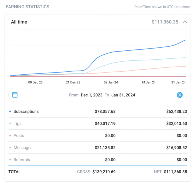Click the Posts pink legend dot

point(10,136)
